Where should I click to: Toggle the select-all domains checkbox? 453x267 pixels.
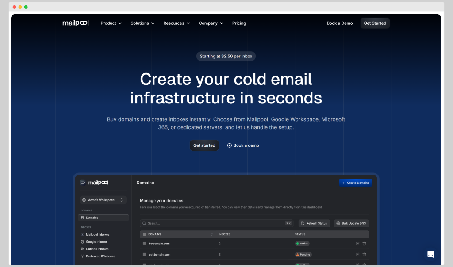click(x=145, y=234)
